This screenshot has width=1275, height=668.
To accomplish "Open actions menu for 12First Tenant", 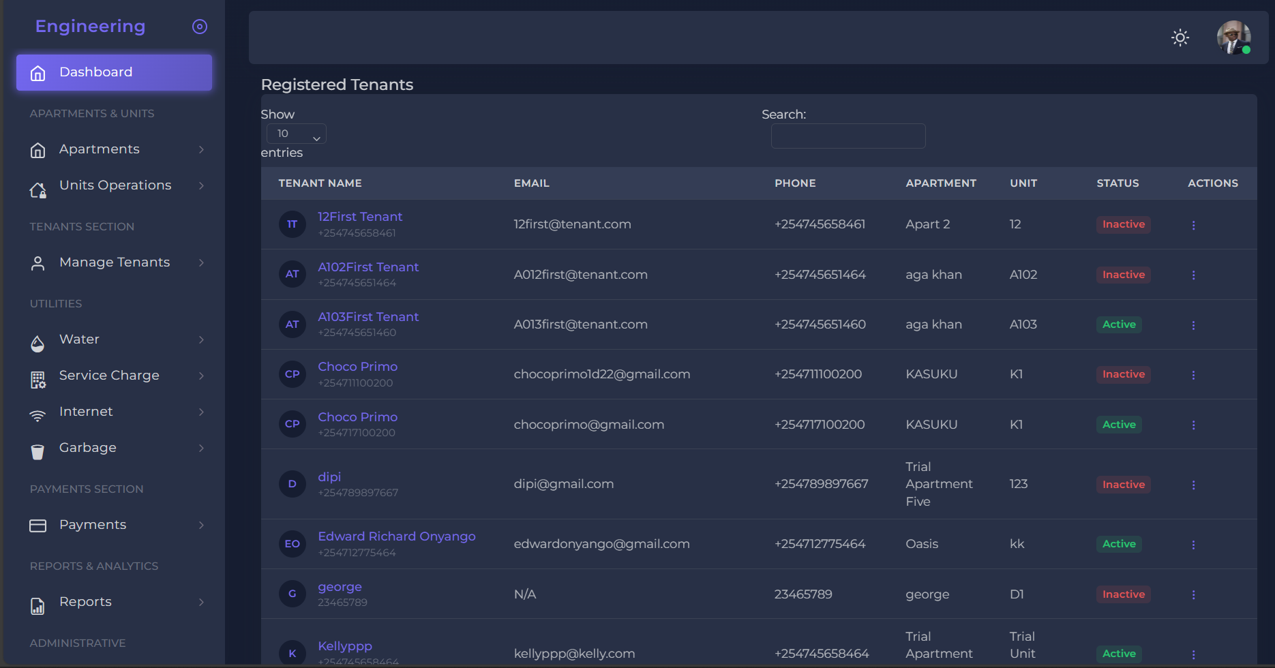I will [1193, 225].
